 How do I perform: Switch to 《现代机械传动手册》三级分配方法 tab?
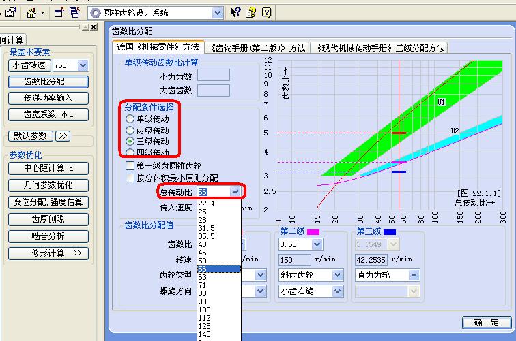(x=379, y=48)
